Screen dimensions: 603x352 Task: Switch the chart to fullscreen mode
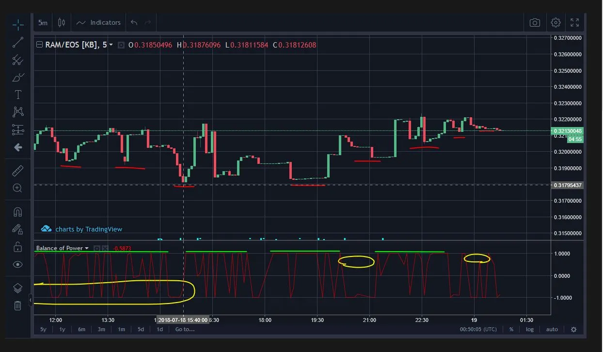point(575,22)
